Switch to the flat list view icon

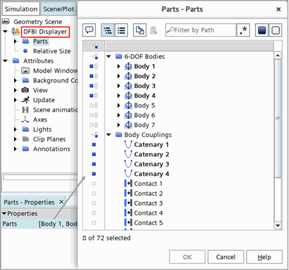(x=121, y=30)
